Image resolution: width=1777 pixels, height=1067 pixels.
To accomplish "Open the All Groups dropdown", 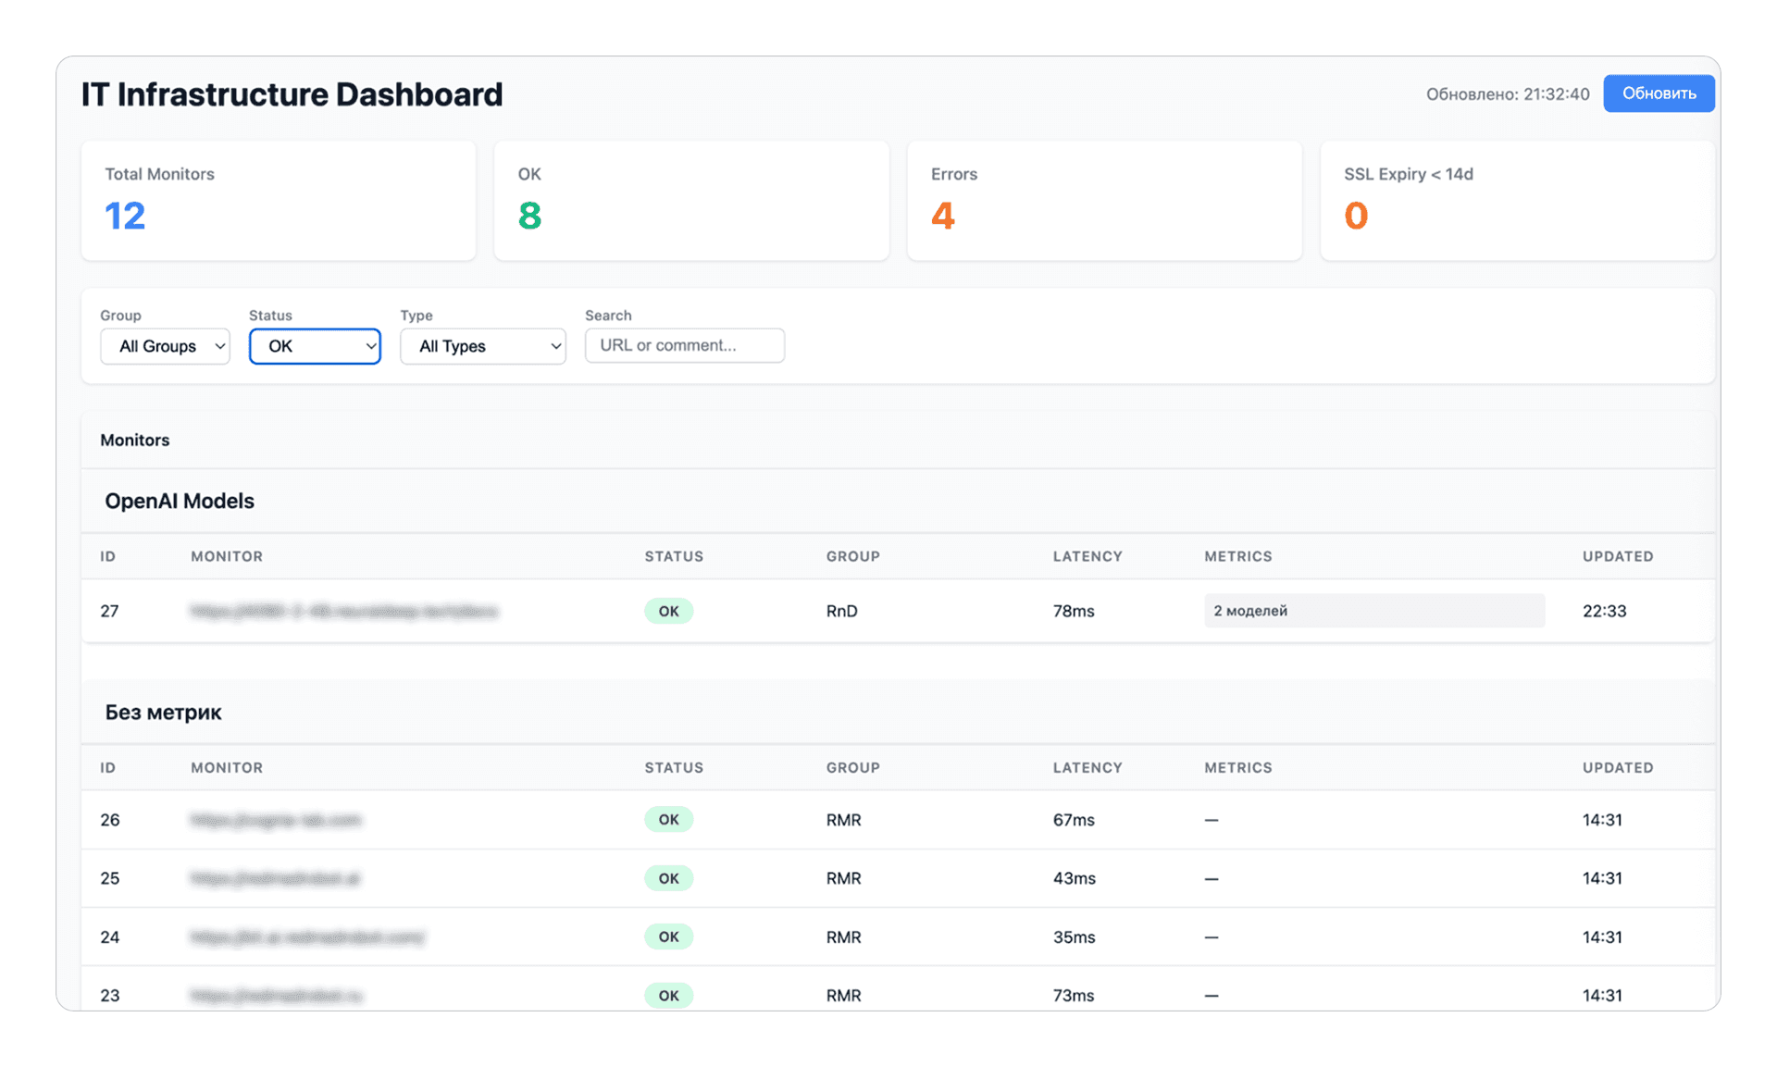I will coord(165,346).
